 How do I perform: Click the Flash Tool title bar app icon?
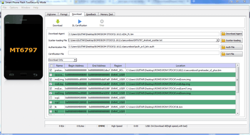coord(3,2)
